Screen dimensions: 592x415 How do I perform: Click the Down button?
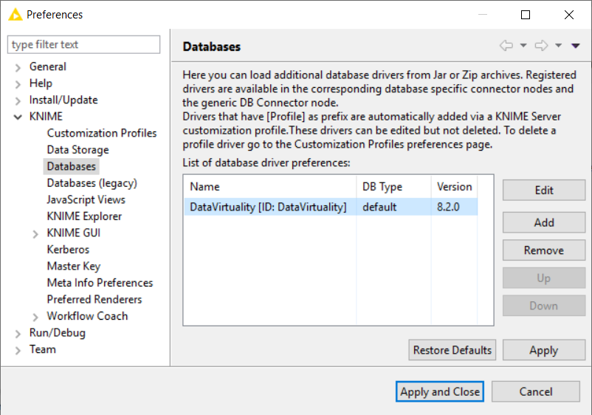point(544,306)
